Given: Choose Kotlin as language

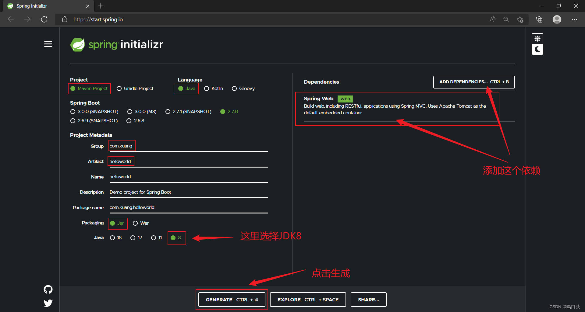Looking at the screenshot, I should [214, 88].
